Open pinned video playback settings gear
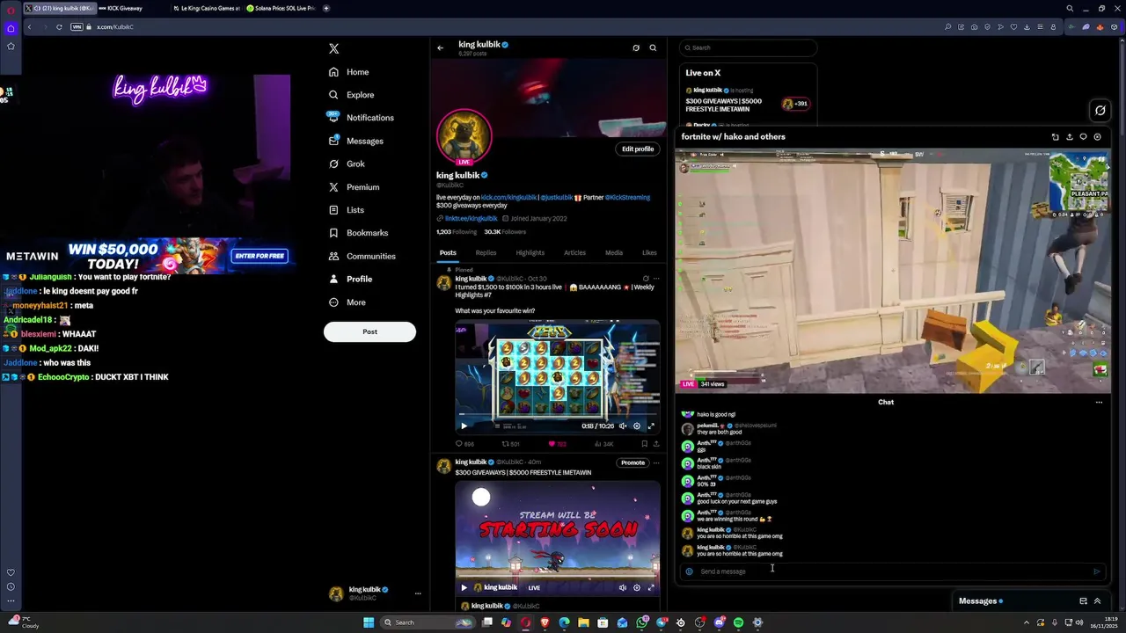Screen dimensions: 1126x633 click(637, 426)
